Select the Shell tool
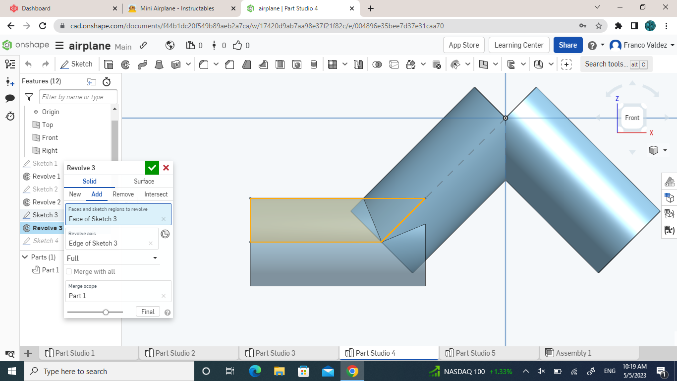Viewport: 677px width, 381px height. point(280,64)
